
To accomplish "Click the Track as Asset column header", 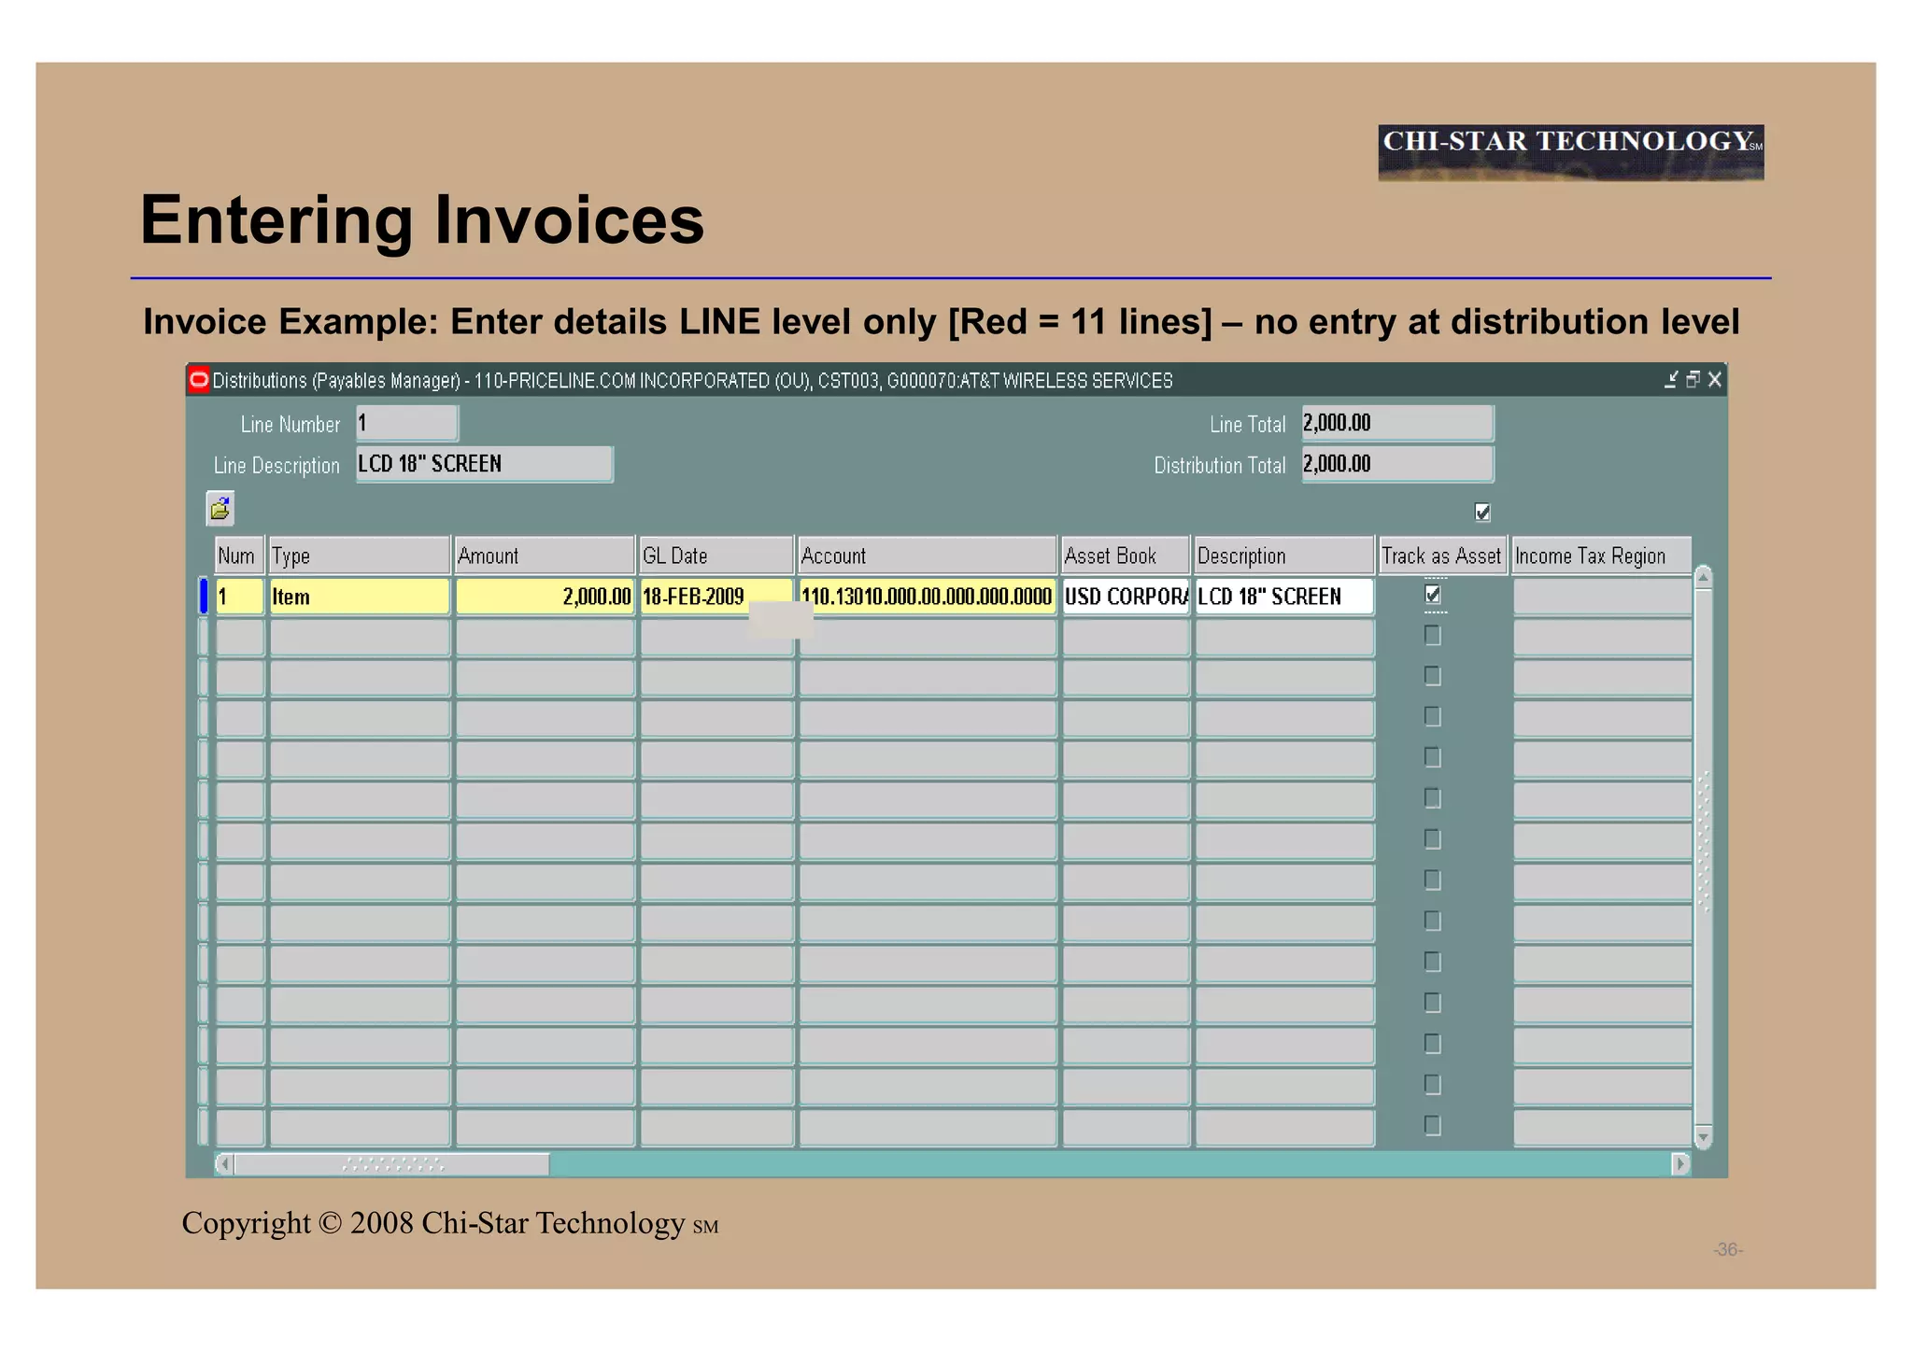I will coord(1443,556).
